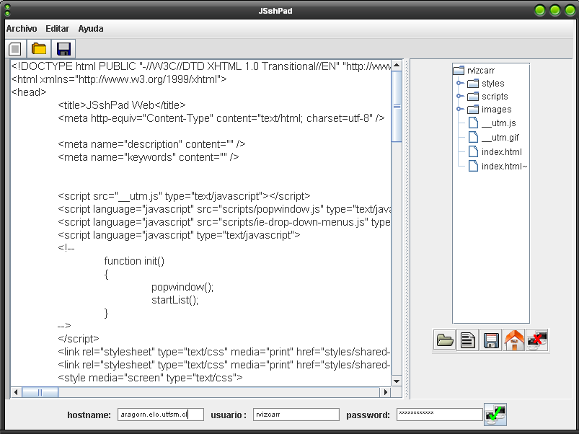Click the editor scroll down arrow
Screen dimensions: 579x434
[x=397, y=381]
